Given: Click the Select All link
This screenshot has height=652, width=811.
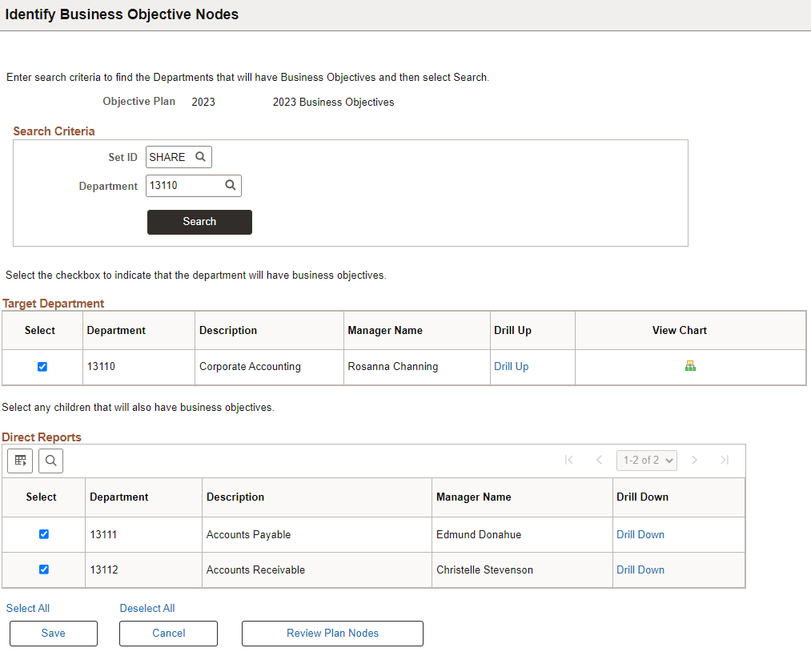Looking at the screenshot, I should coord(28,608).
